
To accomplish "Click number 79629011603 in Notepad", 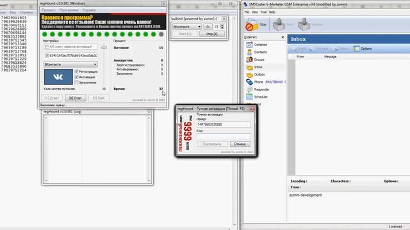I will point(14,18).
